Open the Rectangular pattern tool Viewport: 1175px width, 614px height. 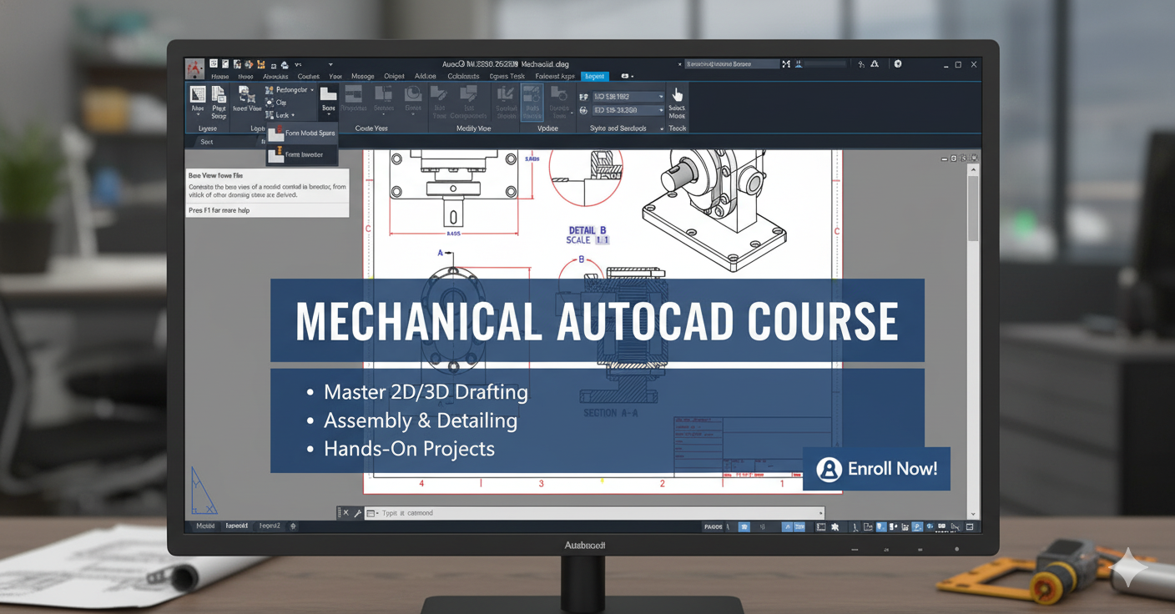[289, 90]
